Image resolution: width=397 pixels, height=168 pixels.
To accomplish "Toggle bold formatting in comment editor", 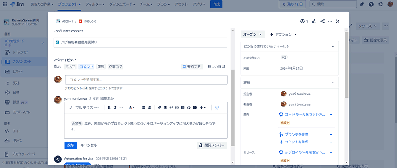I will 109,108.
